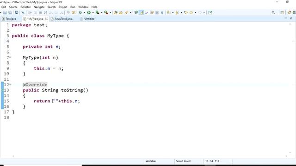Toggle the Mark Occurrences highlighter icon
Viewport: 296px width, 166px height.
coord(142,12)
